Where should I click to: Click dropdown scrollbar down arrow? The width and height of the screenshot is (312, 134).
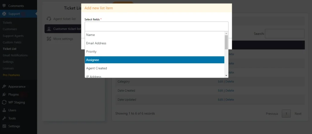click(226, 76)
